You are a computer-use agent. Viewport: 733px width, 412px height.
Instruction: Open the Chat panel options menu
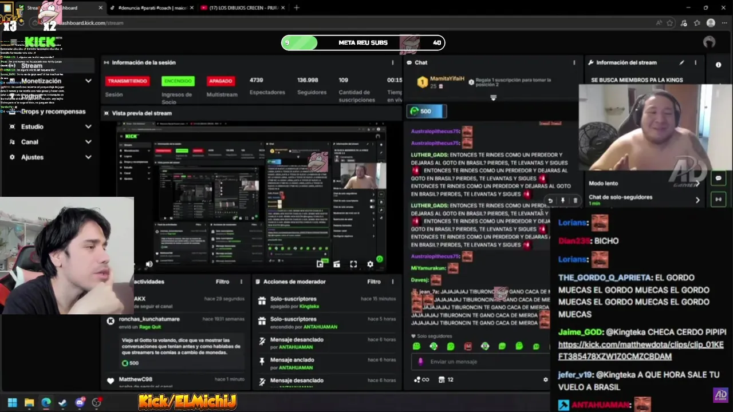(574, 62)
